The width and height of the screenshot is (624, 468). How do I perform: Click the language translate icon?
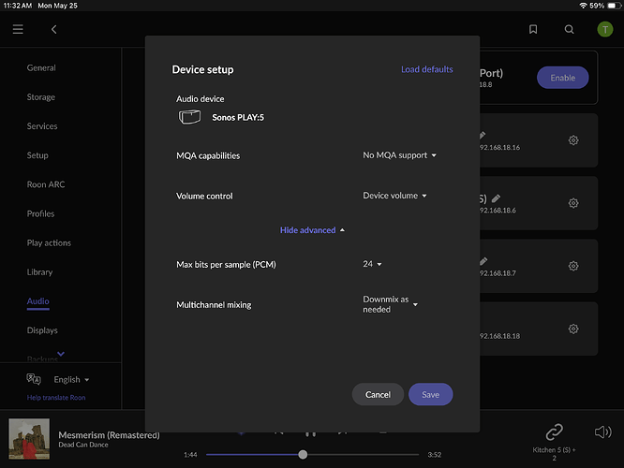(34, 379)
